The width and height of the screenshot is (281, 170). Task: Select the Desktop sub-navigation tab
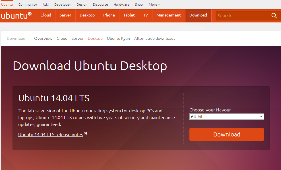click(x=95, y=38)
